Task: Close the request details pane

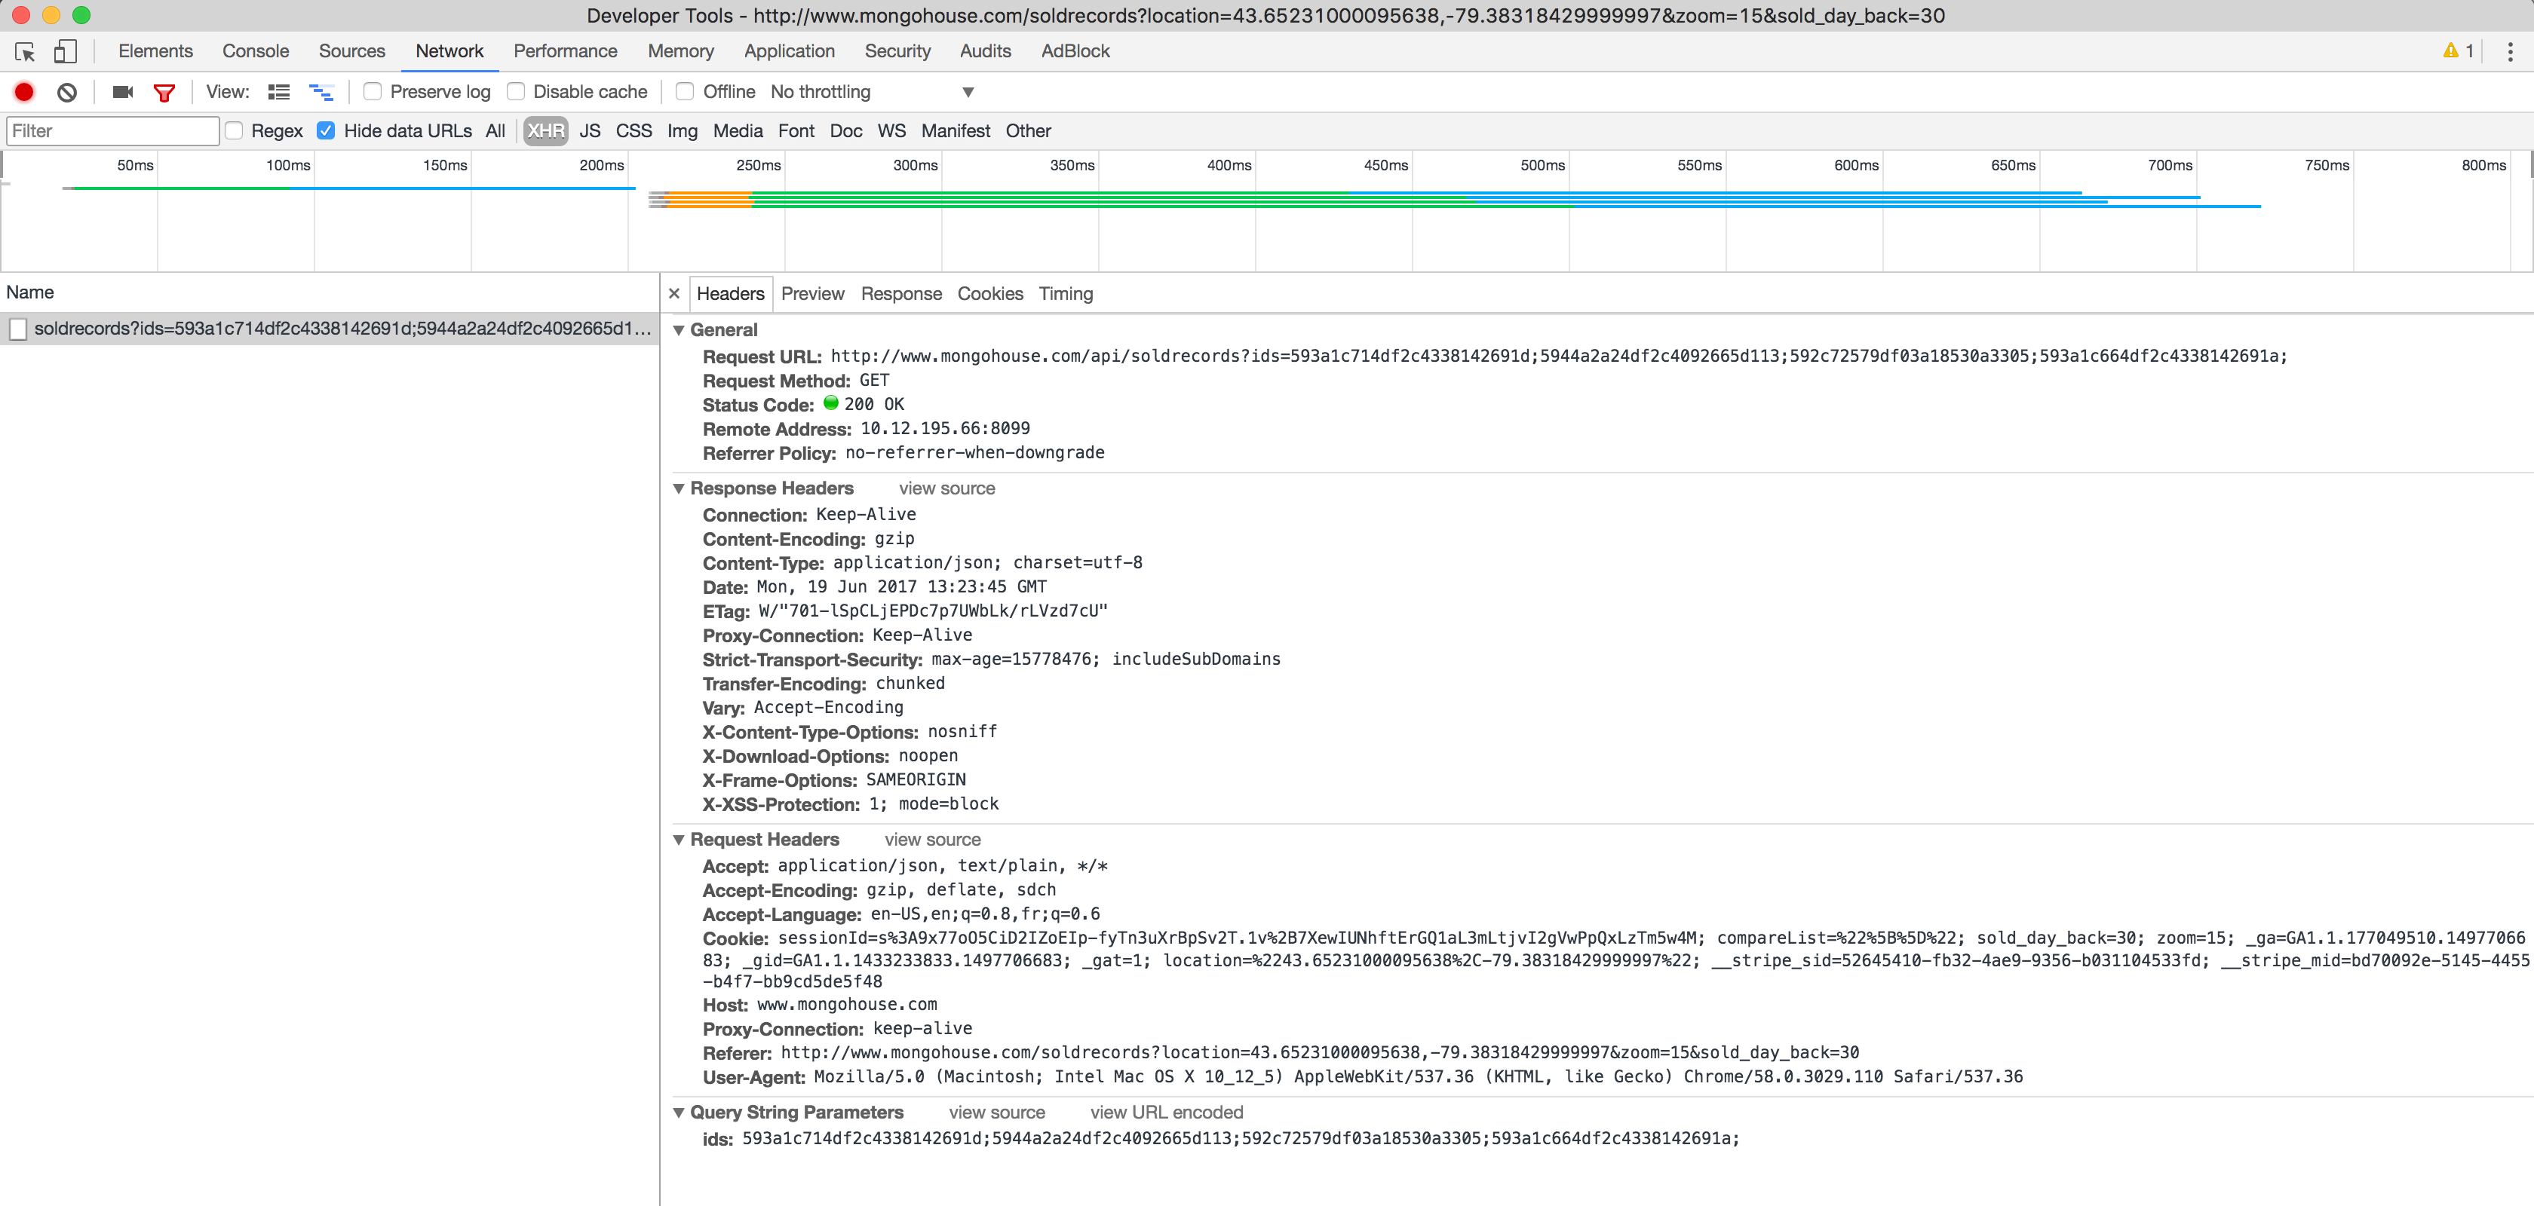Action: (673, 294)
